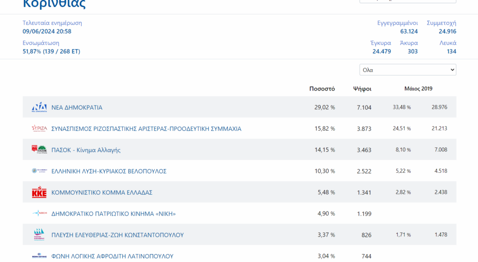Click the Μάιος 2019 column header
This screenshot has height=262, width=478.
[x=418, y=89]
